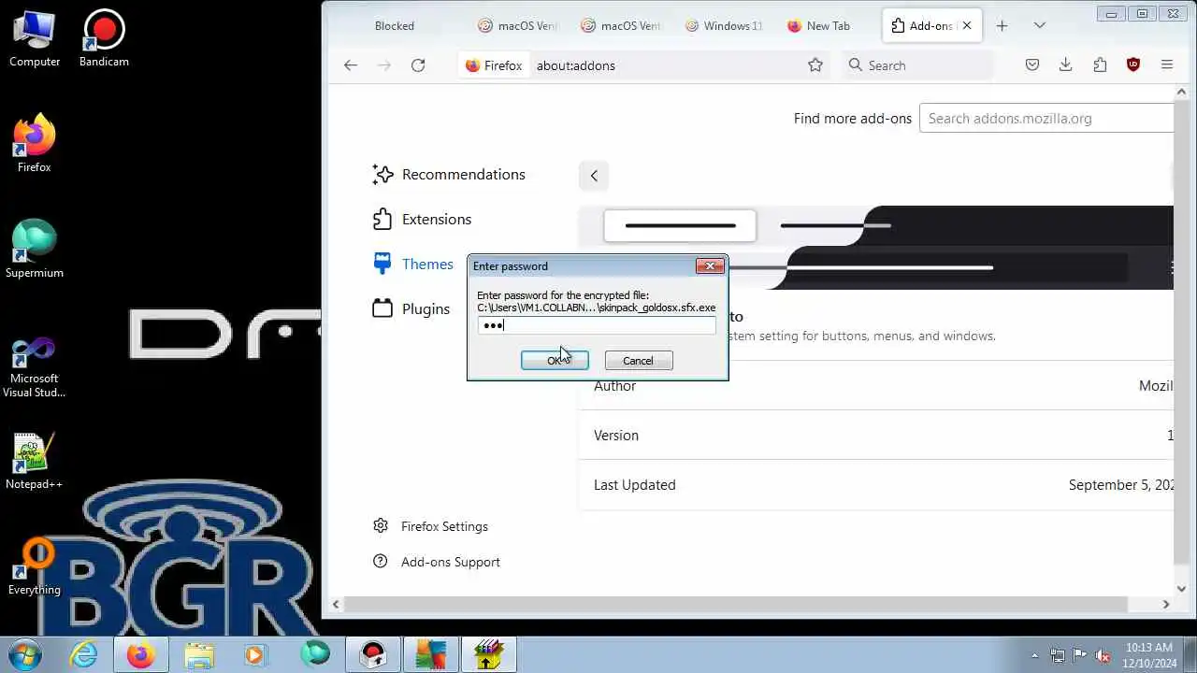Bookmark this page with the star icon
The height and width of the screenshot is (673, 1197).
(815, 65)
